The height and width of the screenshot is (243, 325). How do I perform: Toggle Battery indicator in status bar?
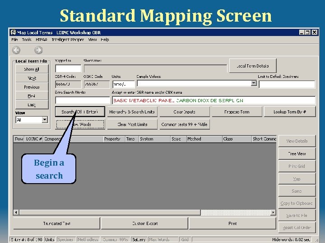click(139, 239)
